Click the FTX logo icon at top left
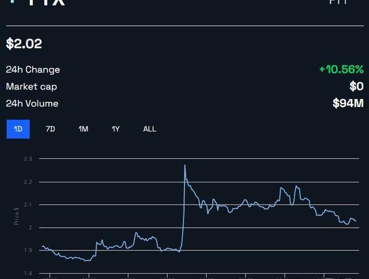Screen dimensions: 369x279 (14, 2)
